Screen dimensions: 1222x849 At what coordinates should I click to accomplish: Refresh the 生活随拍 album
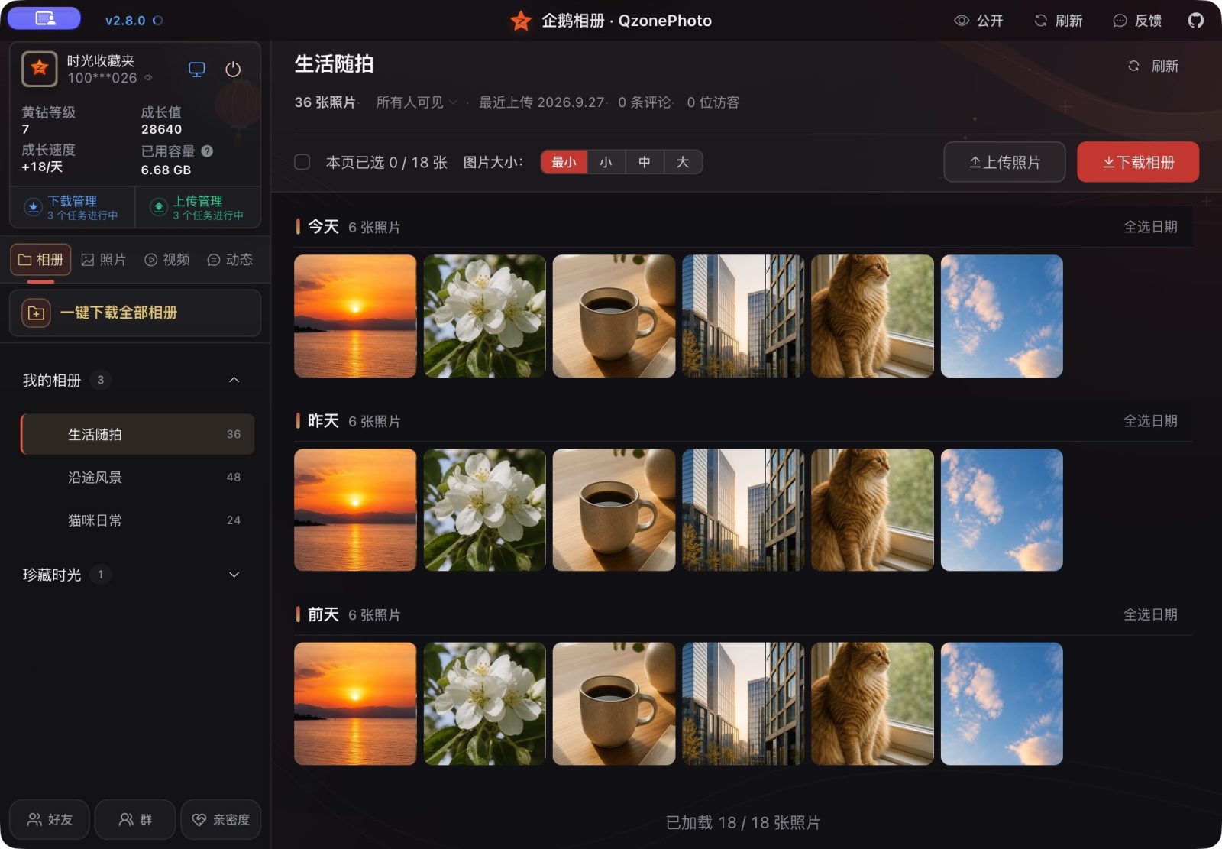point(1153,66)
